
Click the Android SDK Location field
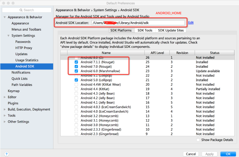point(138,23)
